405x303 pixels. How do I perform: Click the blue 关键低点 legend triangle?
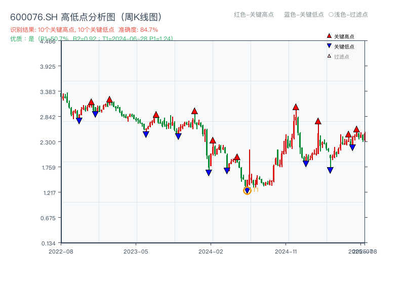click(329, 46)
